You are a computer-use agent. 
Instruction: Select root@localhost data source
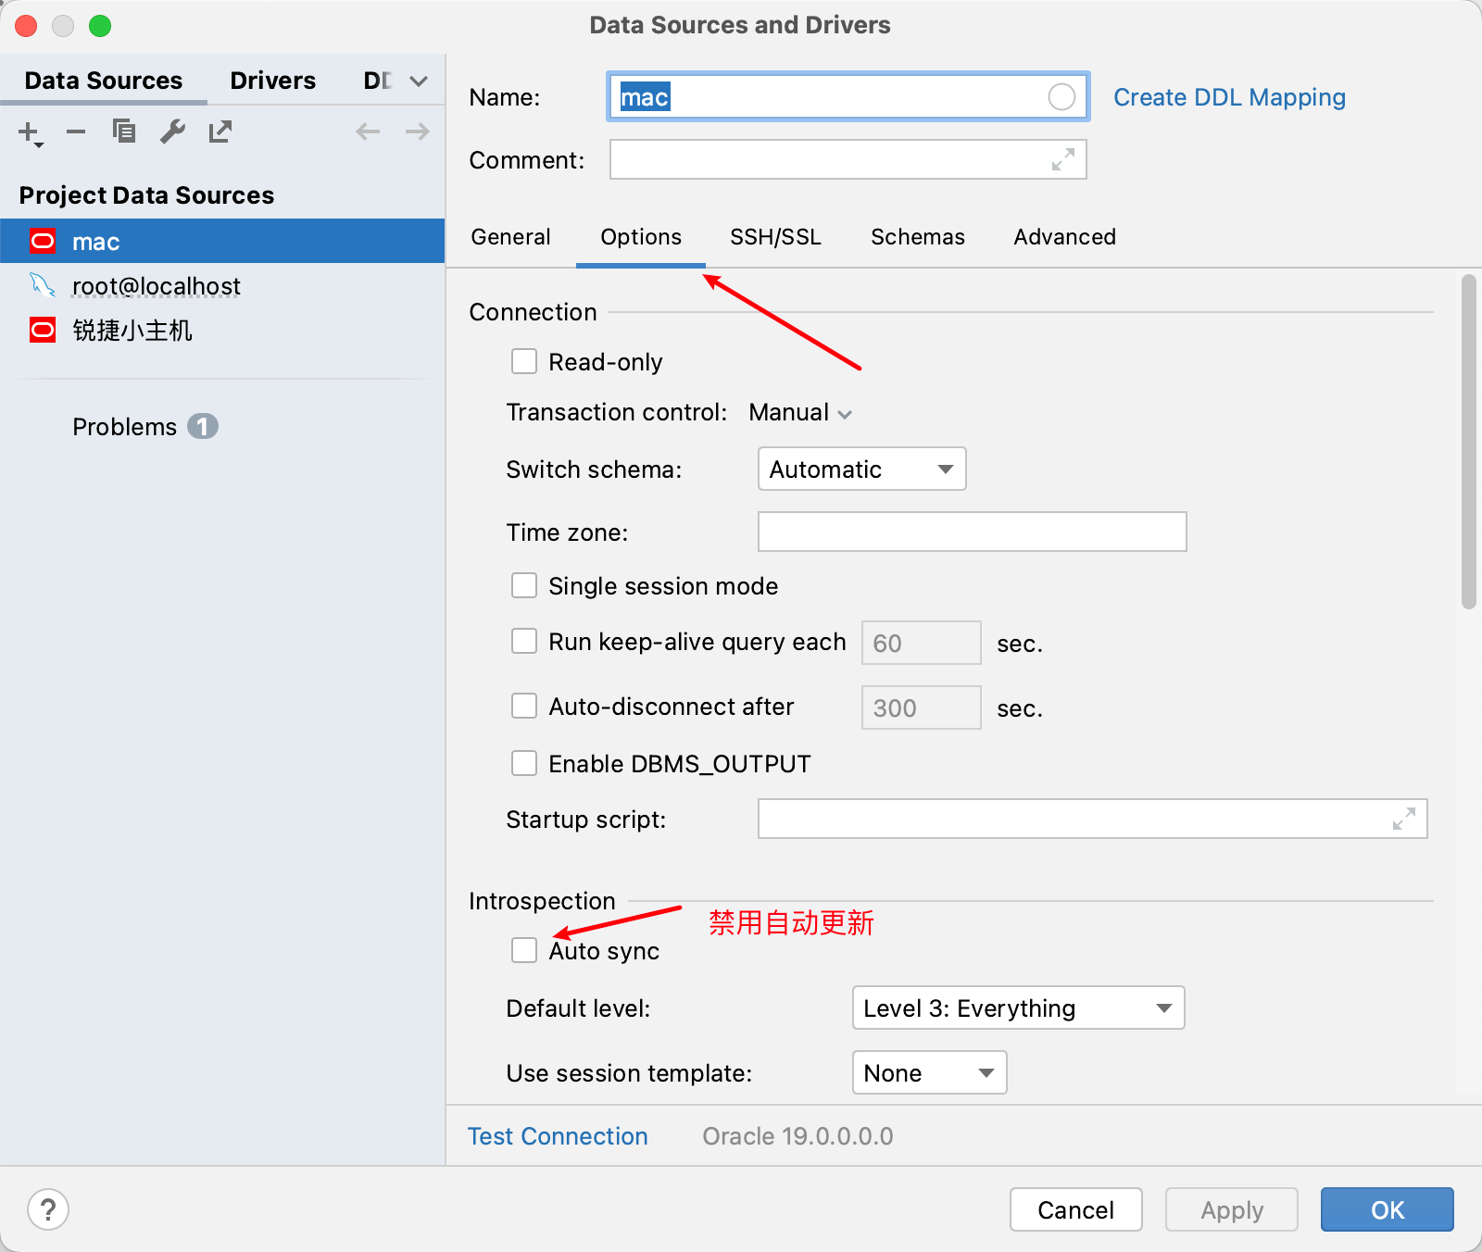click(156, 286)
